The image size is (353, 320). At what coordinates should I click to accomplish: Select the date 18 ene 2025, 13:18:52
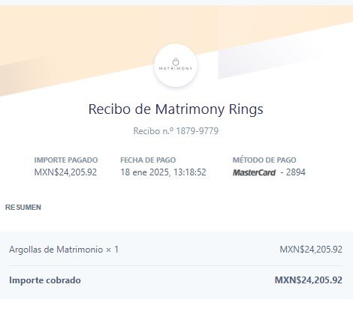click(163, 172)
